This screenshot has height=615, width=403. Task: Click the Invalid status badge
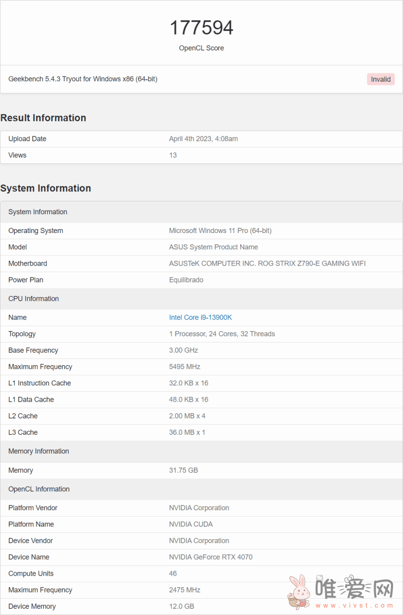381,79
